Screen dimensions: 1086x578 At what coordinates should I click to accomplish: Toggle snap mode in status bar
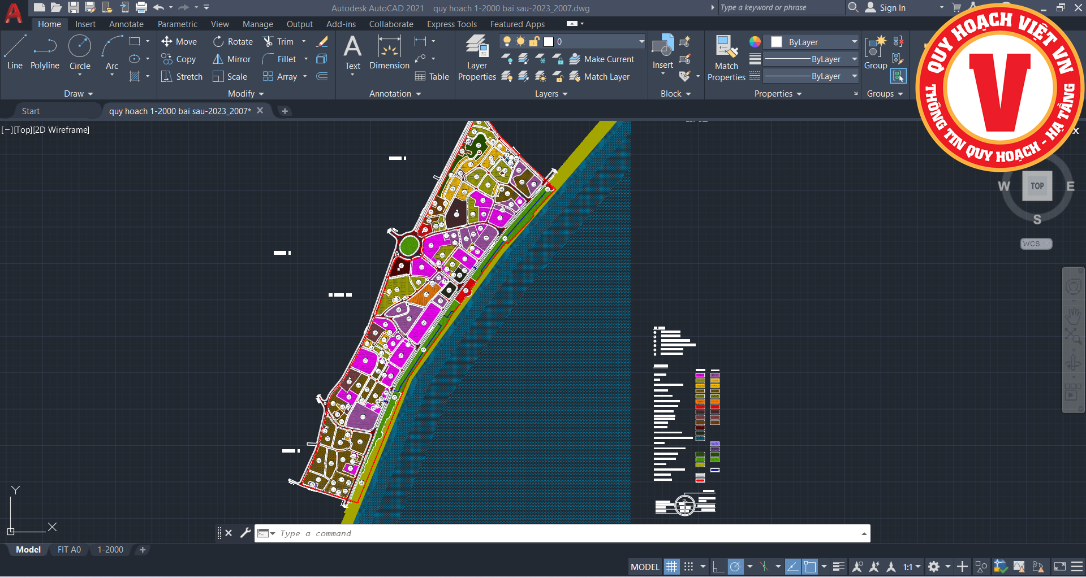pyautogui.click(x=688, y=567)
